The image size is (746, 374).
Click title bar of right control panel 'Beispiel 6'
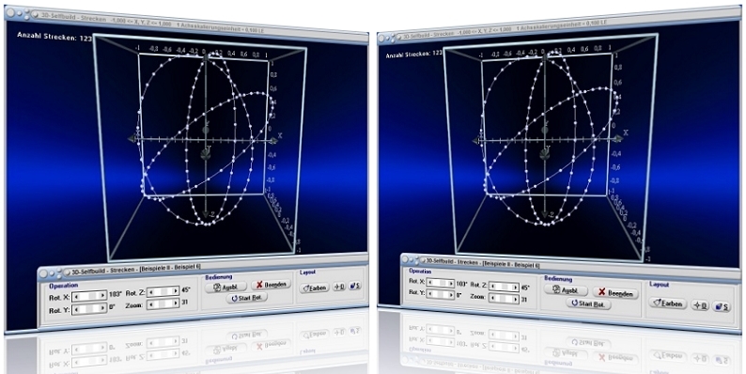(571, 267)
